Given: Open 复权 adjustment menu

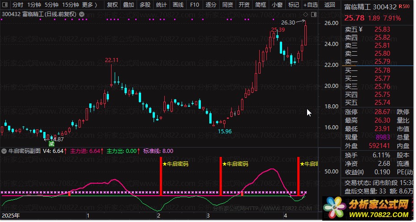Looking at the screenshot, I should 112,5.
